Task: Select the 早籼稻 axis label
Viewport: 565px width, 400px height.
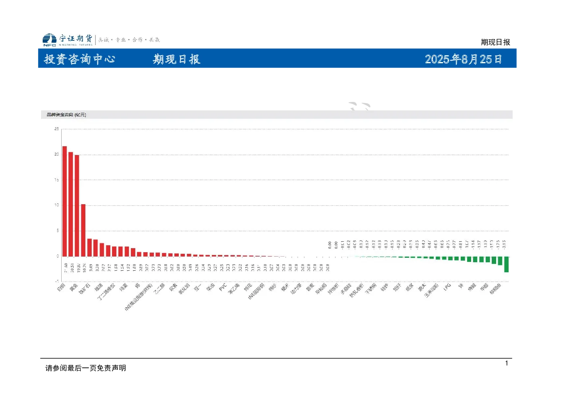Action: 321,288
